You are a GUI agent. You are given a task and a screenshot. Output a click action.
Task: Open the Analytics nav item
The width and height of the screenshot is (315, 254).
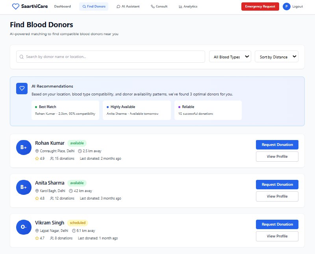pos(188,6)
